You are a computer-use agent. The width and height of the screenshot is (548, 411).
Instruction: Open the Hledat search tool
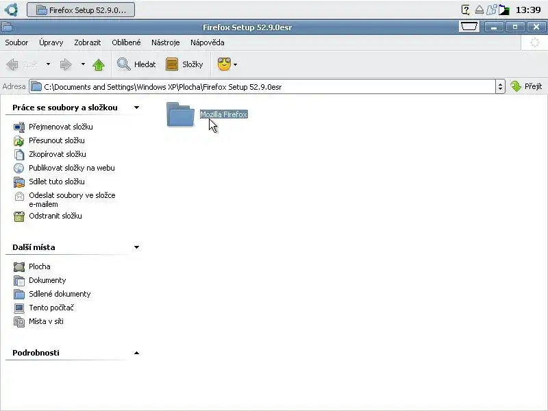[136, 64]
